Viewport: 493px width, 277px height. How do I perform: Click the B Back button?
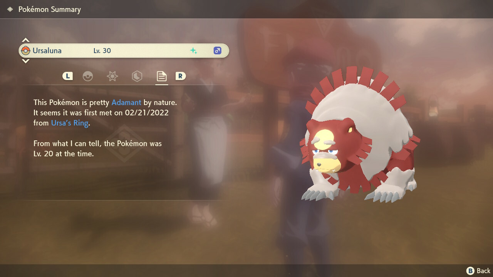[x=478, y=271]
